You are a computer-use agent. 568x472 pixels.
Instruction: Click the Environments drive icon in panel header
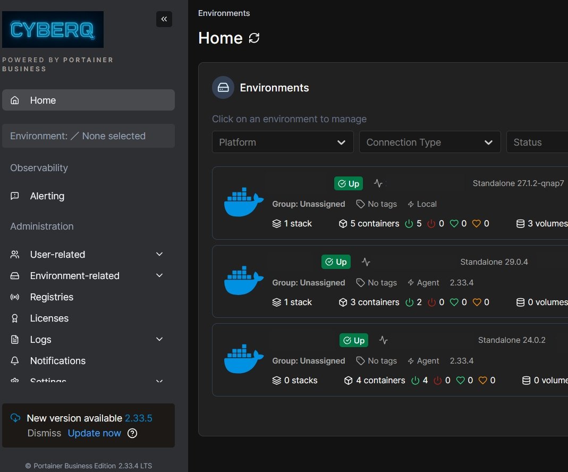[x=223, y=88]
